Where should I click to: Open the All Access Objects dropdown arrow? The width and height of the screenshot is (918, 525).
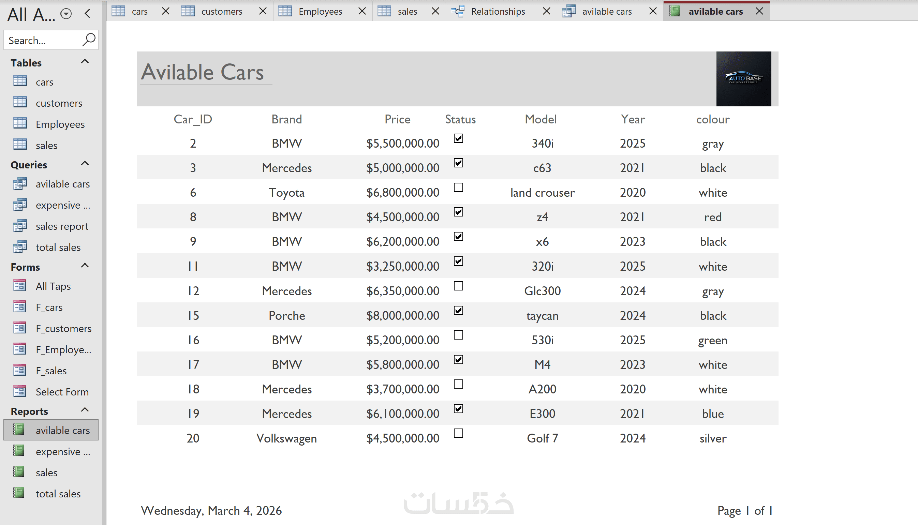(66, 14)
